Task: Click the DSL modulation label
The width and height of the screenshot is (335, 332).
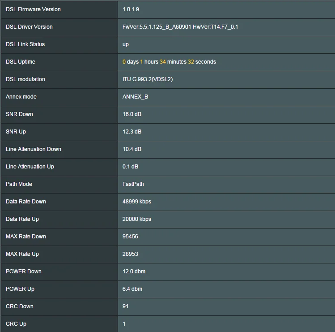Action: [x=25, y=79]
